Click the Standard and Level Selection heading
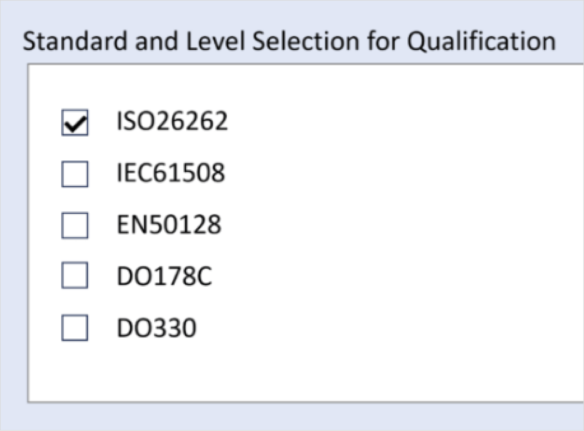This screenshot has width=584, height=431. point(289,41)
